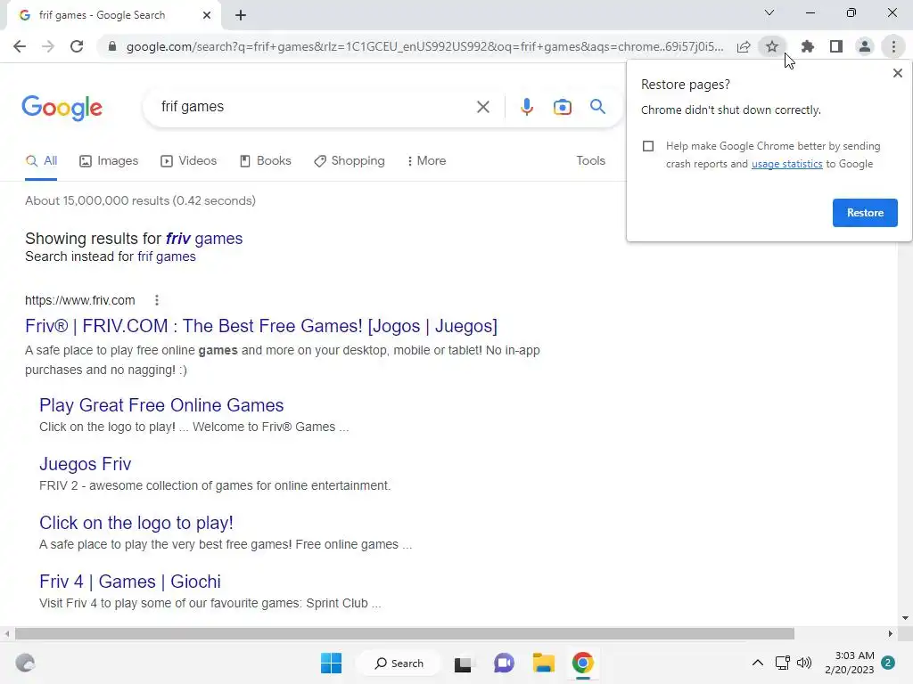Screen dimensions: 913x684
Task: Open 'Friv 4 | Games | Giochi' sitelink
Action: coord(130,582)
